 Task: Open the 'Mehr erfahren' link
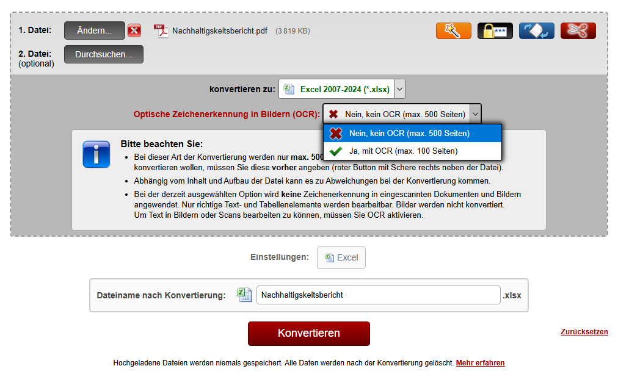tap(480, 363)
